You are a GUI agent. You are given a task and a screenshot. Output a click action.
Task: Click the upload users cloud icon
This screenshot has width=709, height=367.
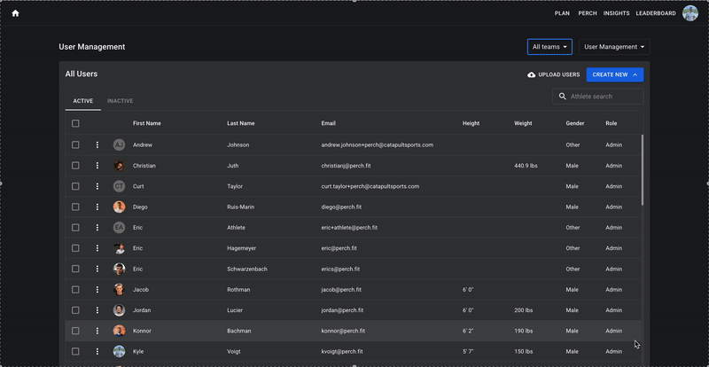click(531, 74)
